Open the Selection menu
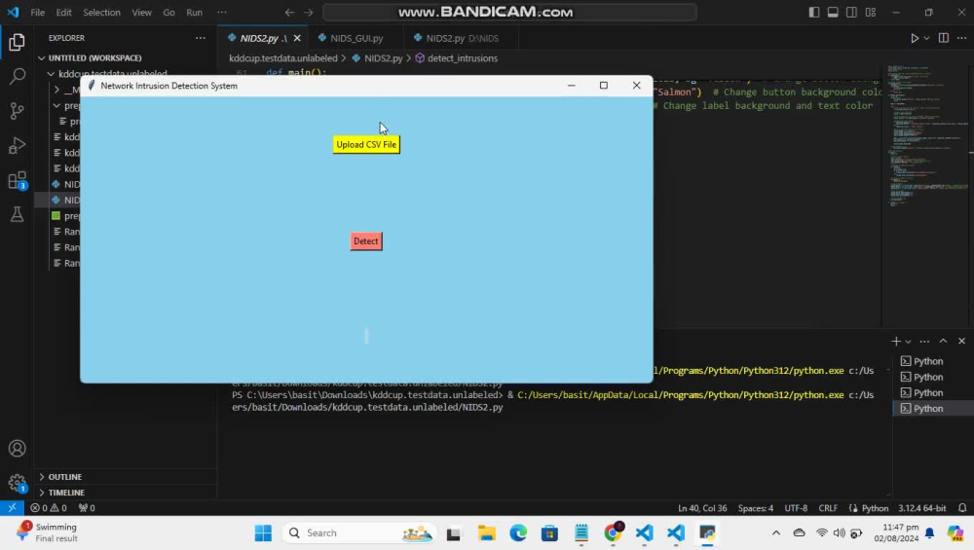Viewport: 974px width, 550px height. click(x=101, y=12)
